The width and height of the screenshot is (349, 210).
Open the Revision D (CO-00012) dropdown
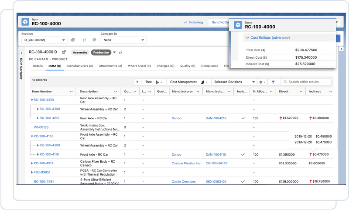[x=44, y=40]
